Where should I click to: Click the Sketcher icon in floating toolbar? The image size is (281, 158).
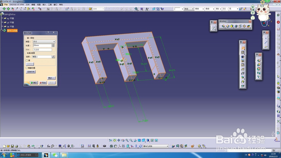coord(213,28)
